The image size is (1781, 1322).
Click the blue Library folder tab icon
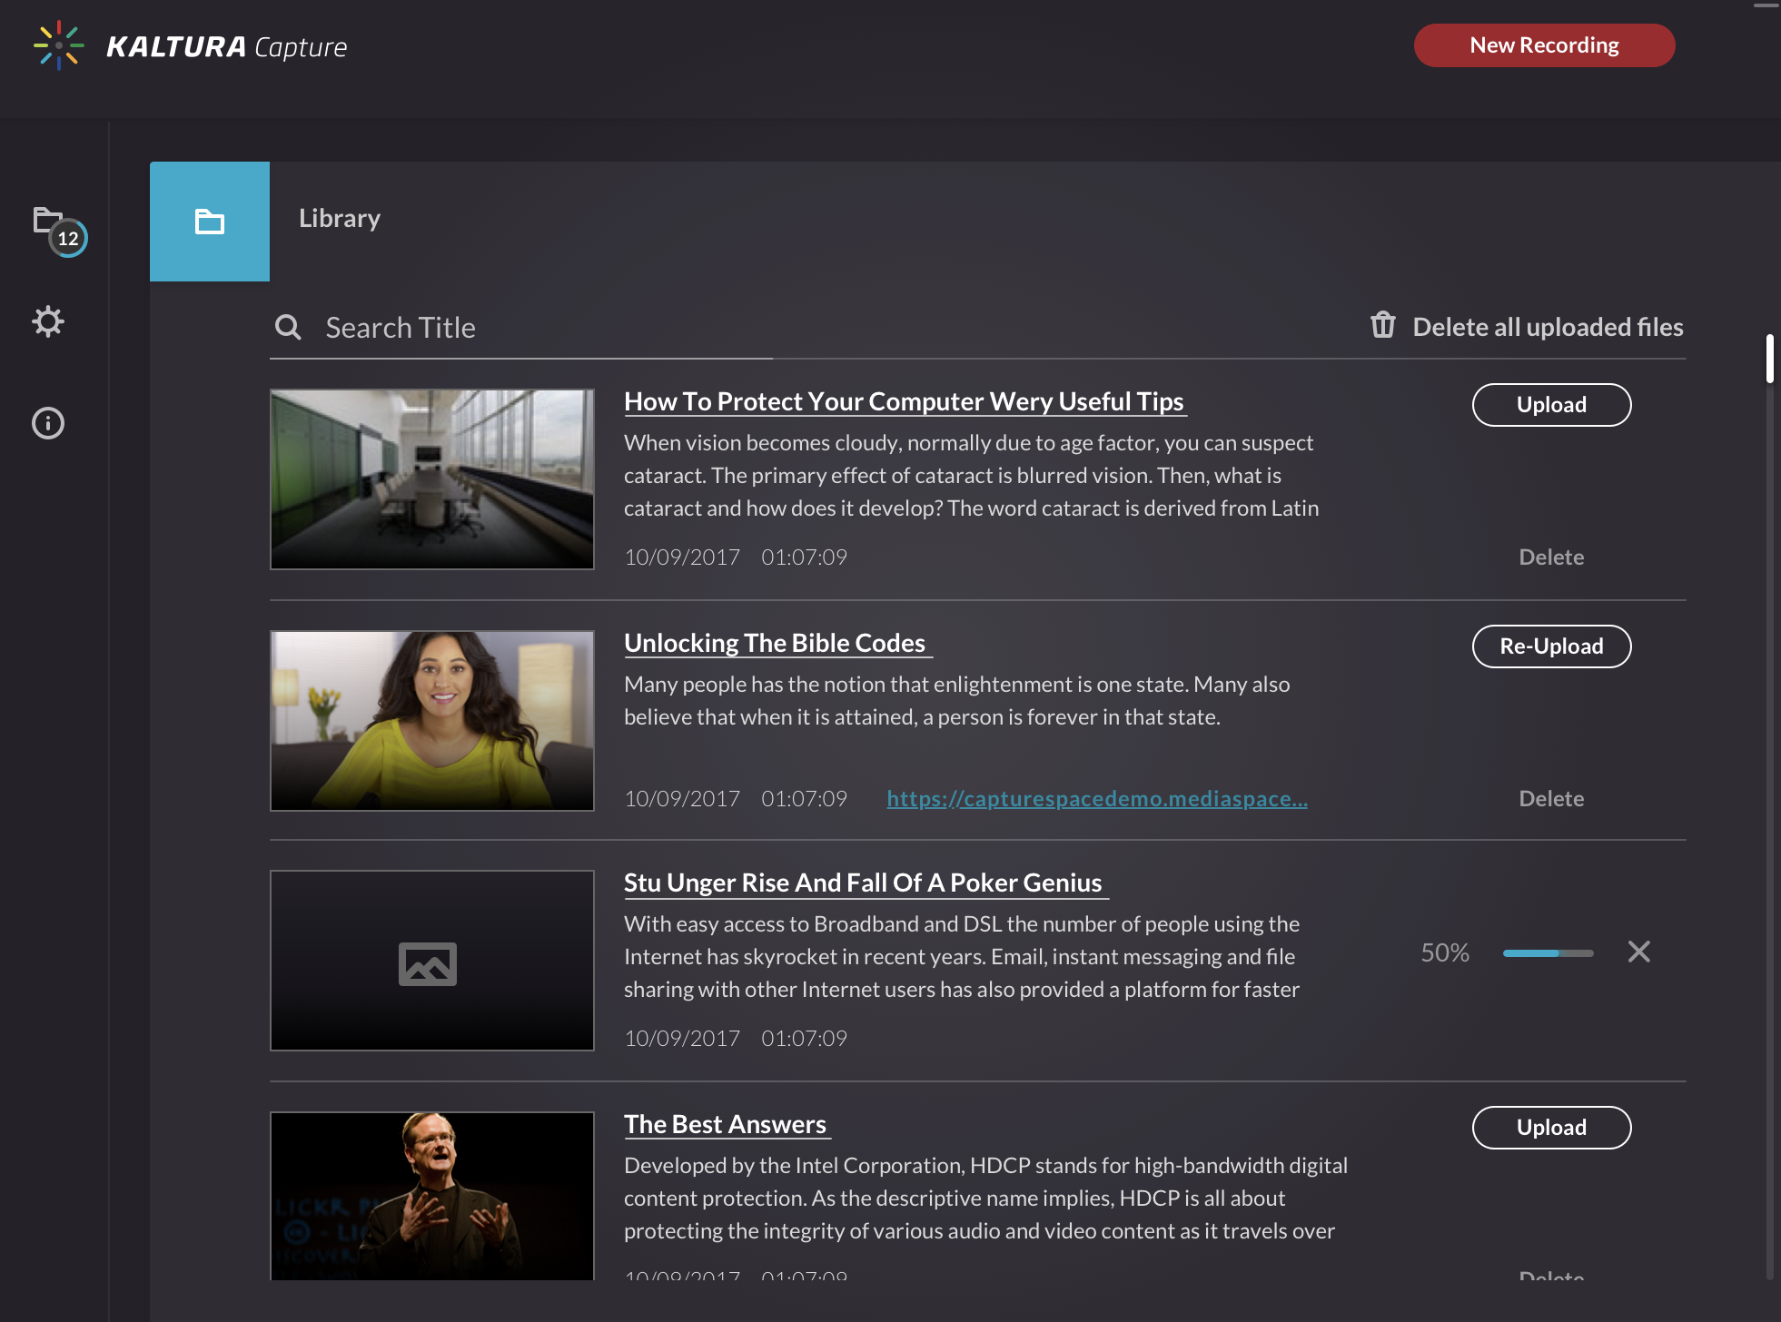(x=210, y=222)
